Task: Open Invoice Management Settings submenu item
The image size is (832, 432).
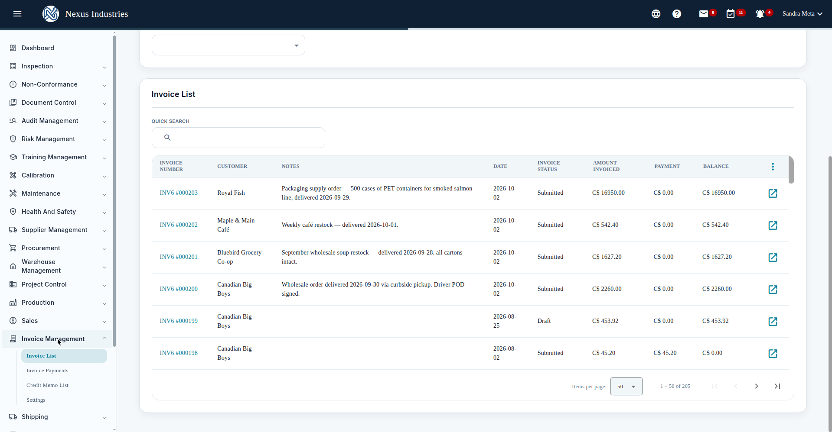Action: pyautogui.click(x=36, y=400)
